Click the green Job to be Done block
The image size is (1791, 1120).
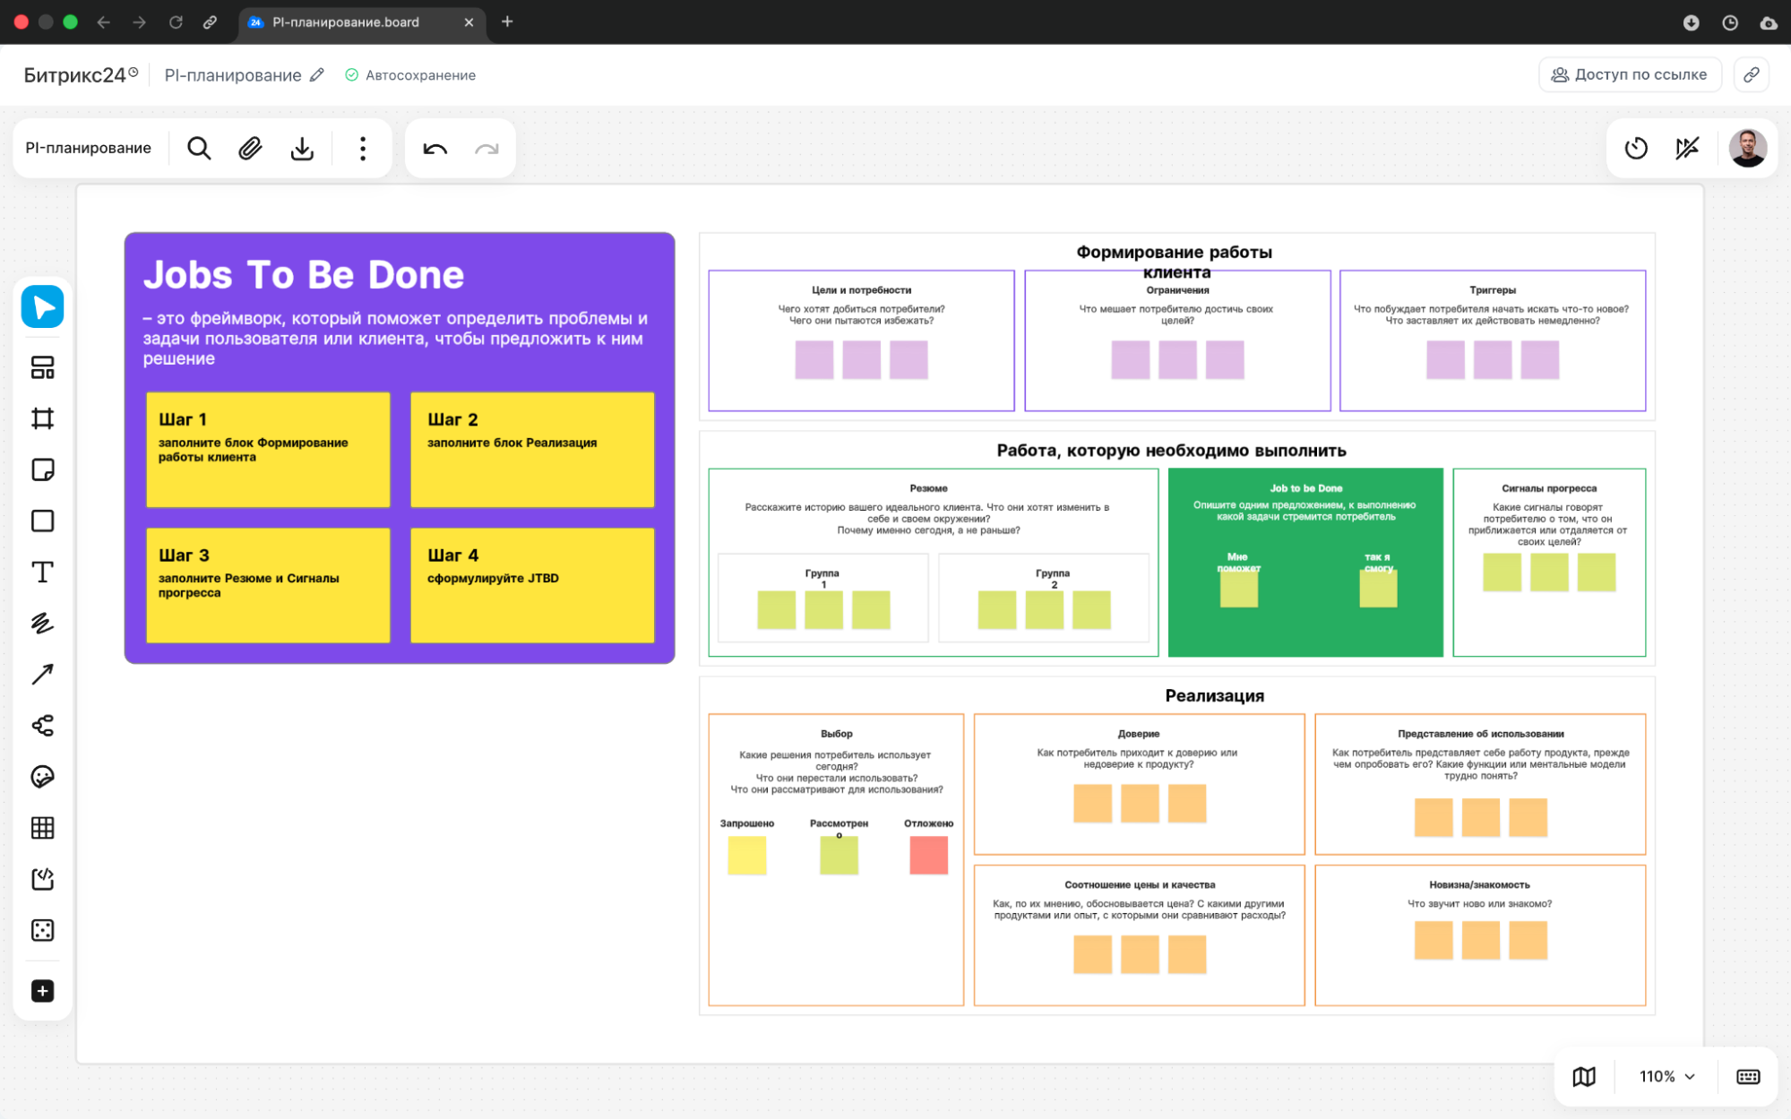point(1305,562)
